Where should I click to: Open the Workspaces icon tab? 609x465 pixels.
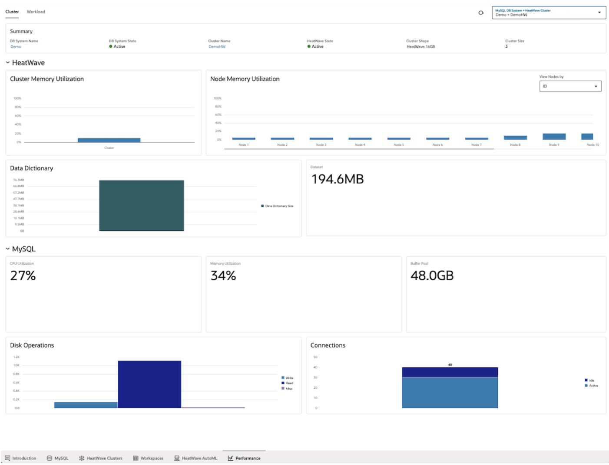coord(136,458)
